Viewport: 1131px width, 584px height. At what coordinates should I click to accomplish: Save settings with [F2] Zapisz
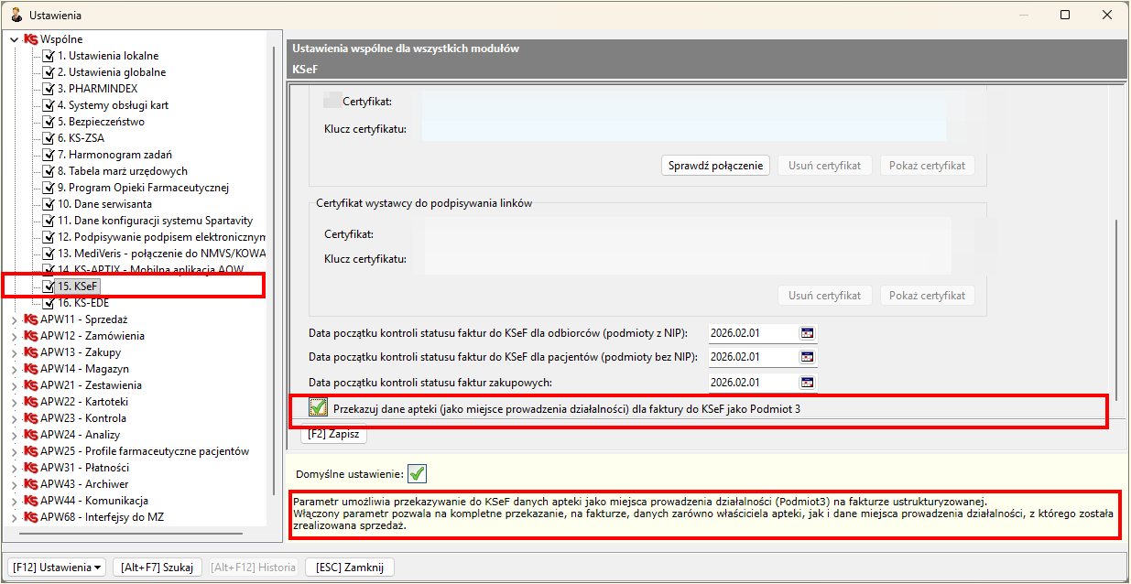click(x=333, y=435)
